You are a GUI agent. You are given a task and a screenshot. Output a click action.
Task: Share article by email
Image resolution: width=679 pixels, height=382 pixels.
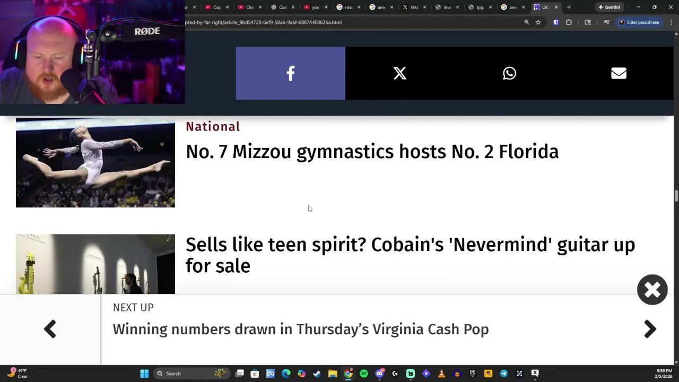click(x=619, y=73)
